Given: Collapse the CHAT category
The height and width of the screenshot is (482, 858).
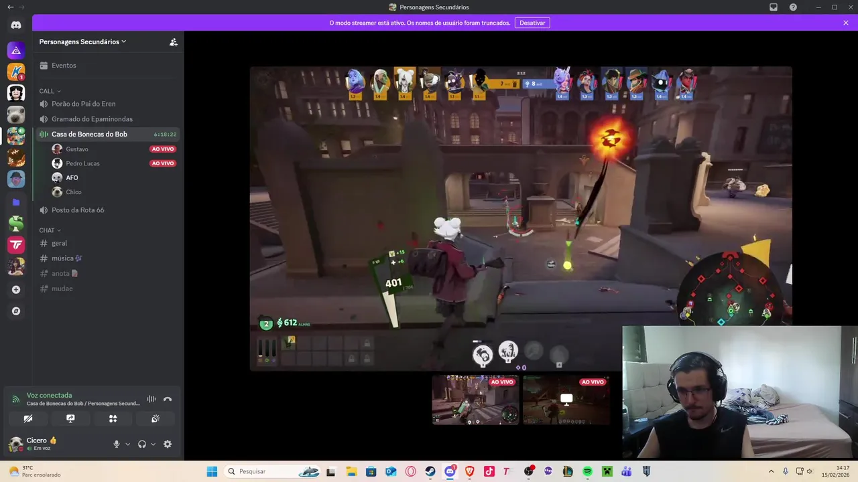Looking at the screenshot, I should coord(50,230).
